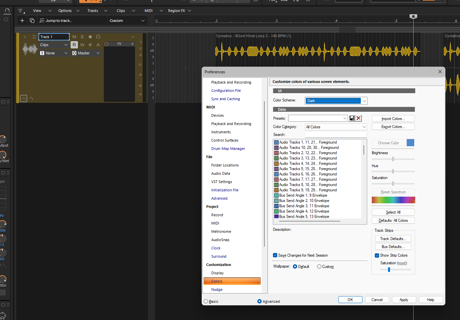Mute Track 1 with the M button

pos(74,37)
